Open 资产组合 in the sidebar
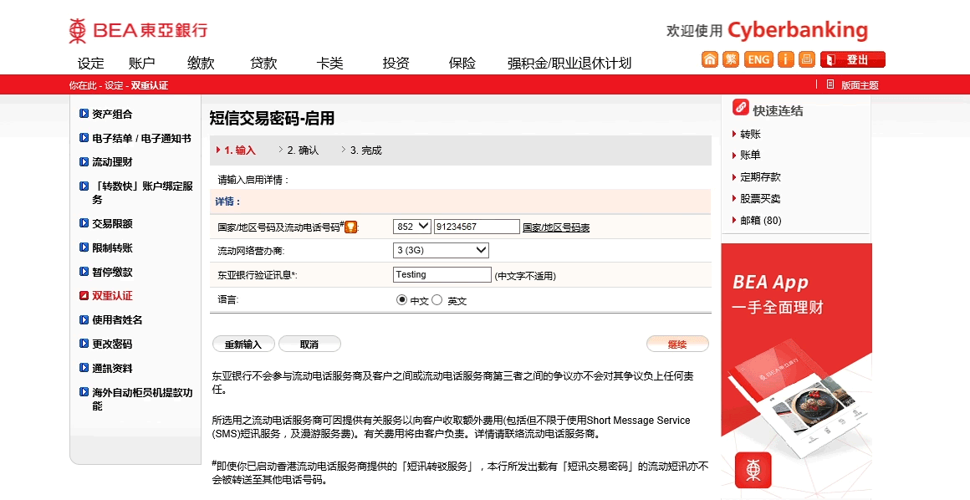The image size is (970, 500). pyautogui.click(x=112, y=114)
